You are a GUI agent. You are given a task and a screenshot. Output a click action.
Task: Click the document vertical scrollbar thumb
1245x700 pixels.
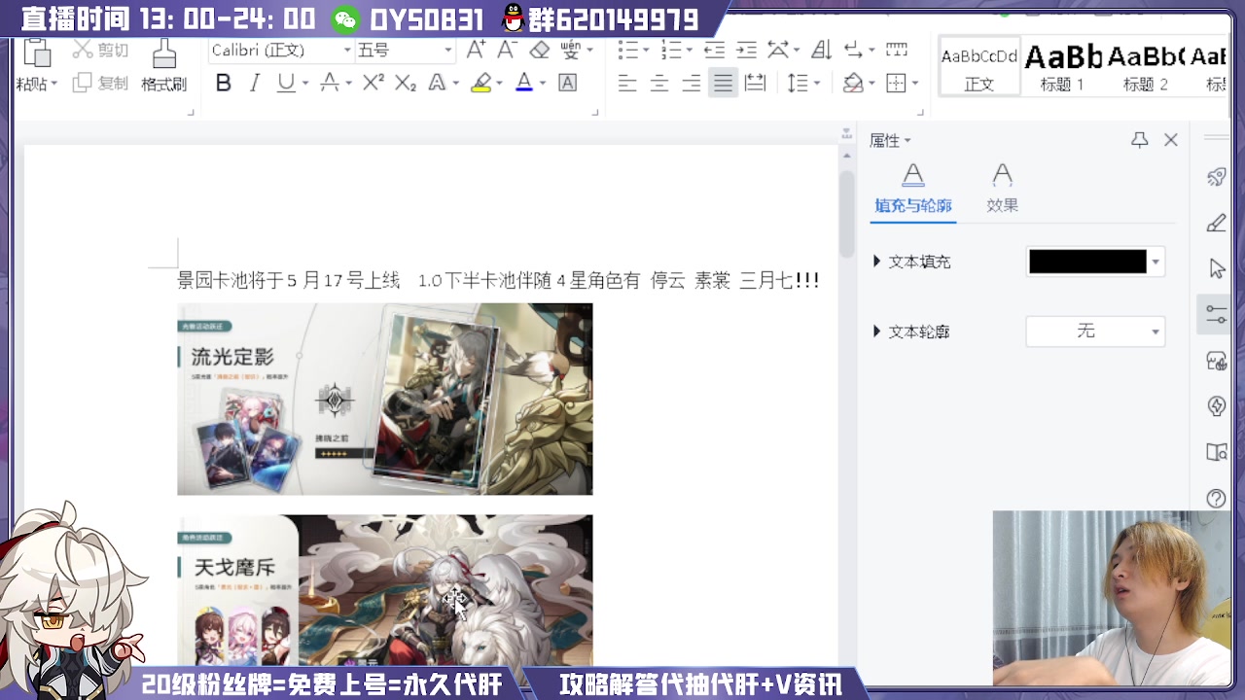point(848,212)
